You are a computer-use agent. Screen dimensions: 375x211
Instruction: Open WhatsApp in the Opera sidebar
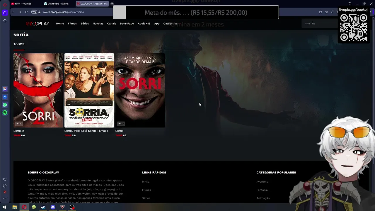(5, 105)
